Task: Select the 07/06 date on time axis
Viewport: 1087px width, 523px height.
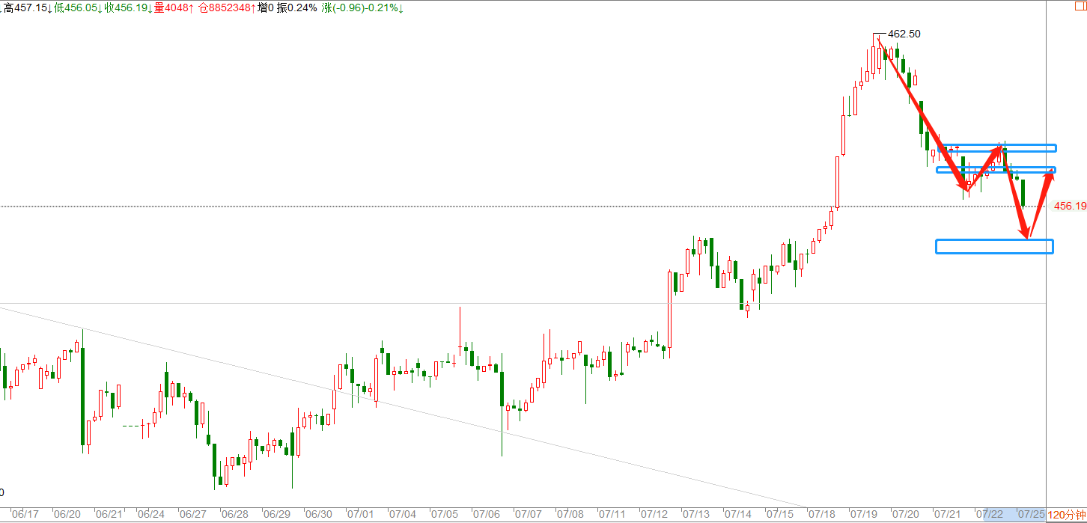Action: coord(487,515)
